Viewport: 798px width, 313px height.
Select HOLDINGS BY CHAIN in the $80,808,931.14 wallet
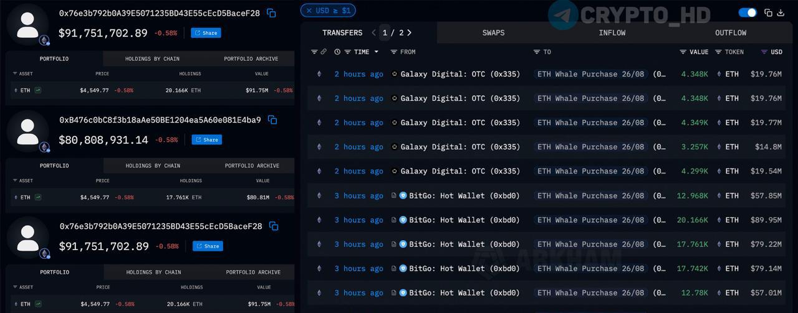click(153, 166)
